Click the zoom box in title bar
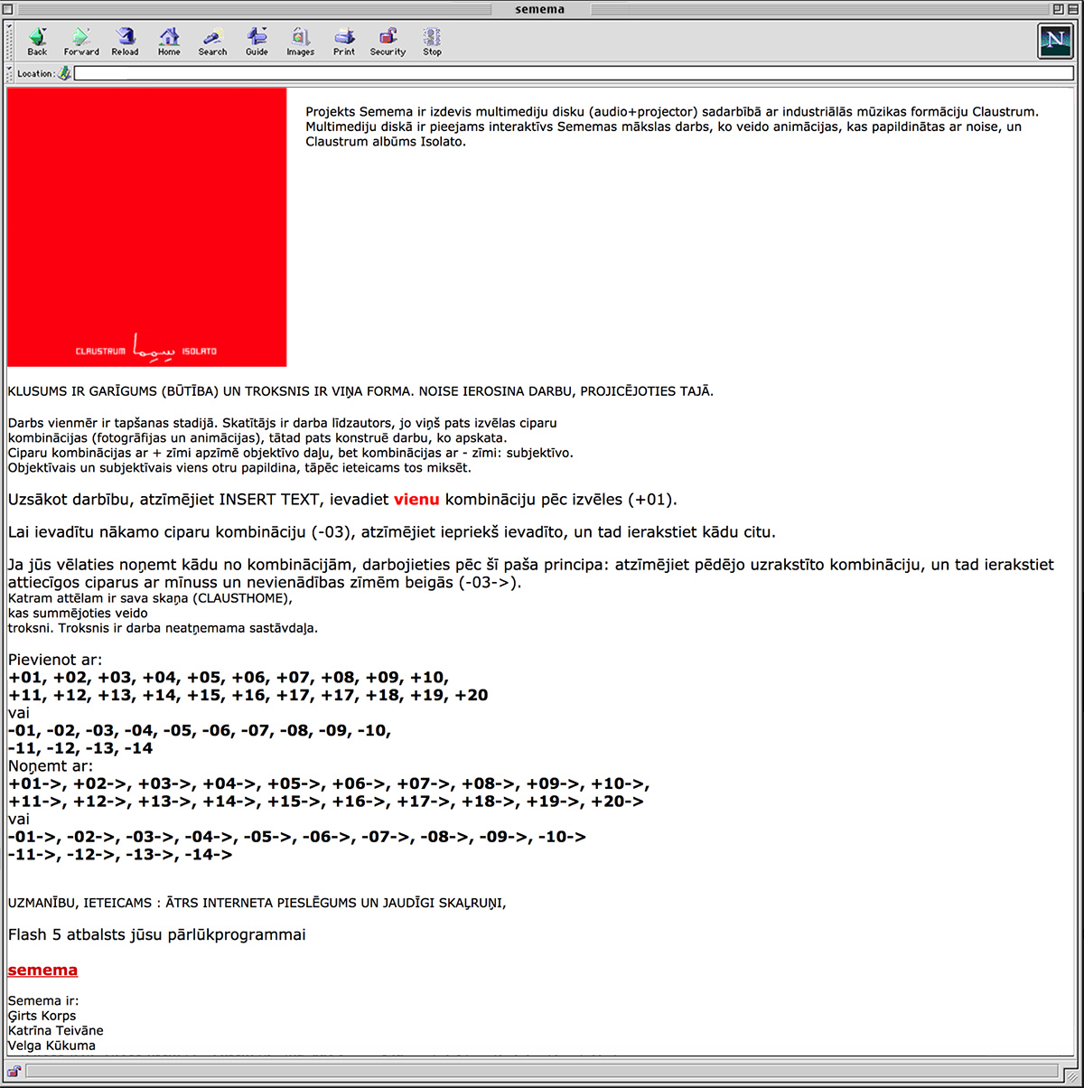 (x=1058, y=9)
